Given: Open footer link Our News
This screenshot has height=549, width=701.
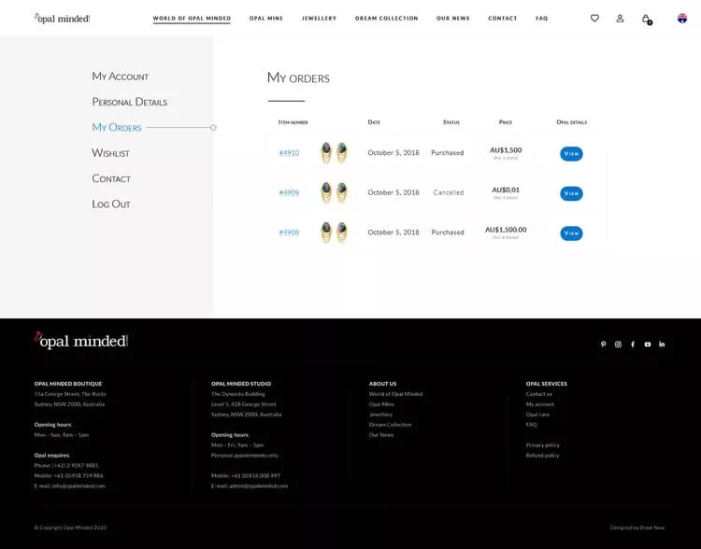Looking at the screenshot, I should click(381, 435).
